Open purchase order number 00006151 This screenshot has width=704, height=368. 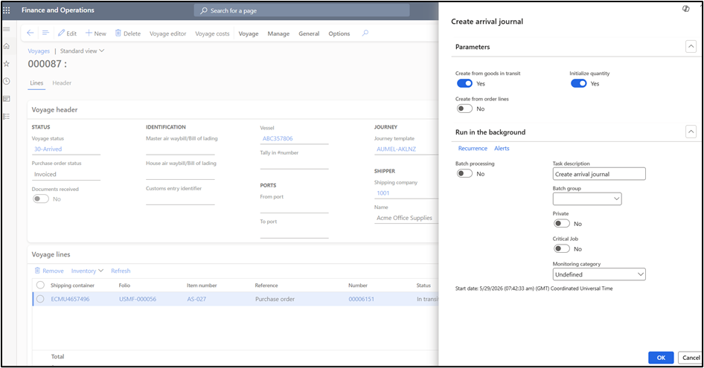tap(361, 299)
